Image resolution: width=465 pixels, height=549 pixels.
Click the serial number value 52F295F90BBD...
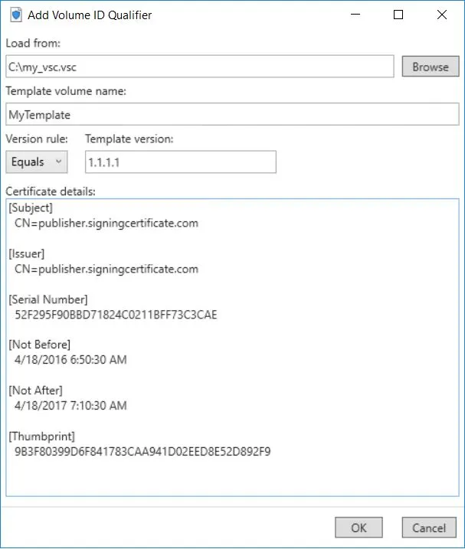point(116,314)
